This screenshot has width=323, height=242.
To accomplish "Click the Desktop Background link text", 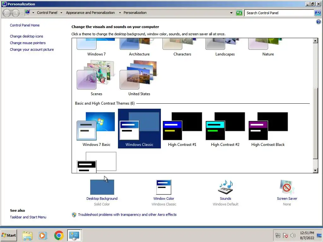I will click(102, 199).
